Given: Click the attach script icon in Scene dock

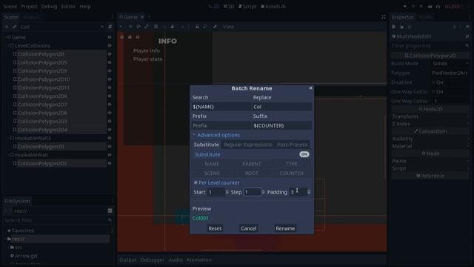Looking at the screenshot, I should tap(110, 27).
